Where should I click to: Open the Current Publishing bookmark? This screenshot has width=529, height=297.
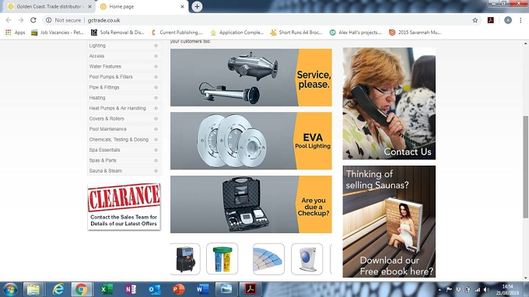click(x=177, y=33)
